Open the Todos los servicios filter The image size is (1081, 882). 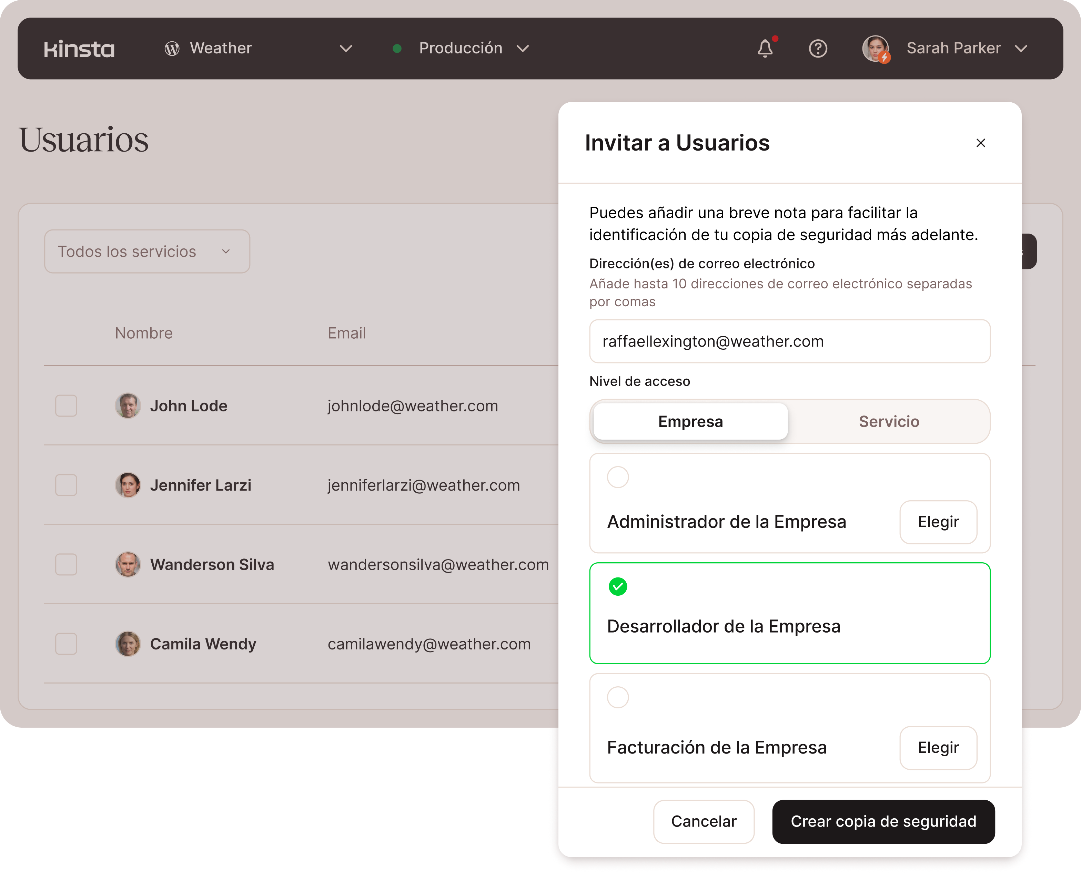coord(147,252)
